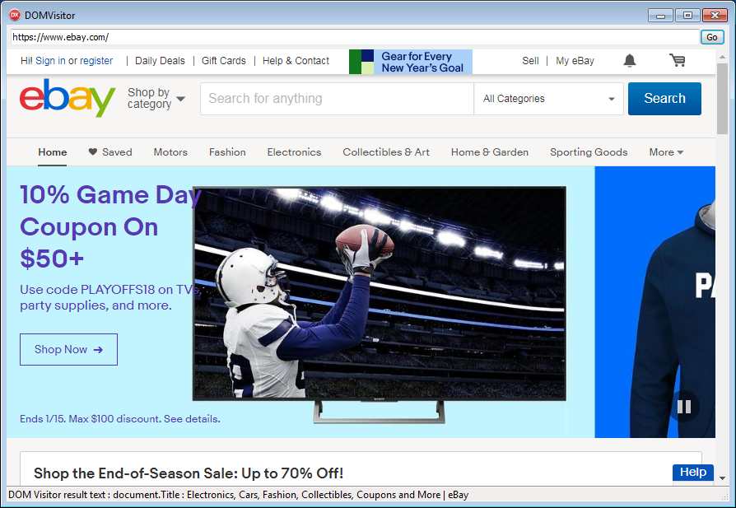
Task: Click the heart icon beside Saved
Action: tap(93, 151)
